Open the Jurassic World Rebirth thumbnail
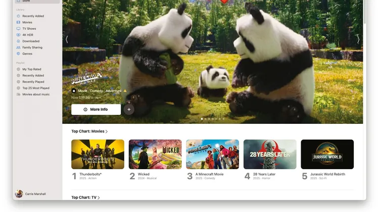This screenshot has width=379, height=212. tap(327, 154)
